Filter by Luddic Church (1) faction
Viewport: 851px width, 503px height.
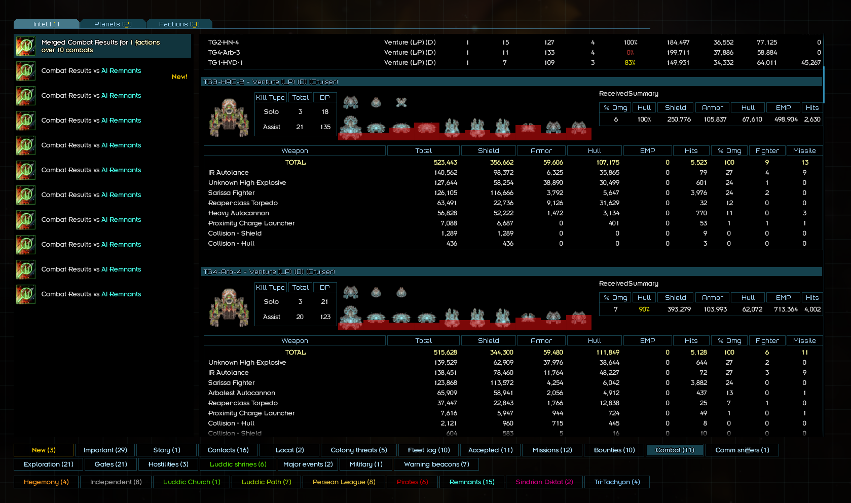pyautogui.click(x=192, y=482)
